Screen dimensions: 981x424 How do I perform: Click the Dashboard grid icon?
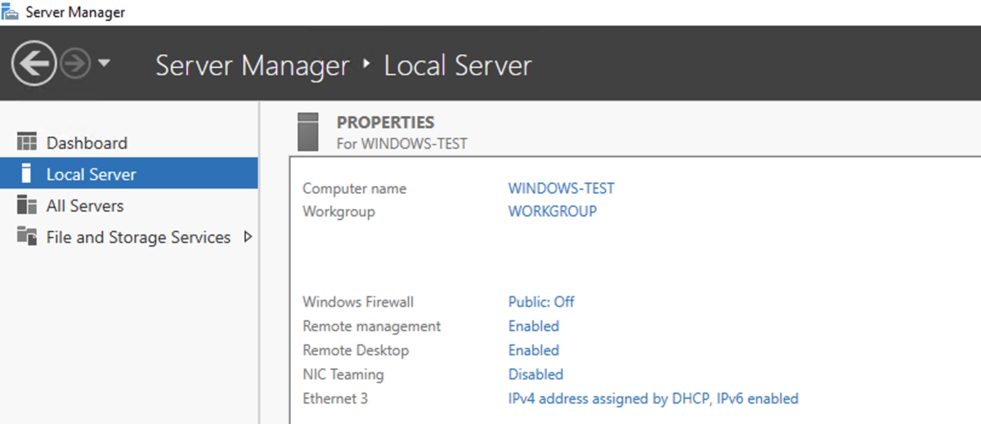click(x=27, y=142)
